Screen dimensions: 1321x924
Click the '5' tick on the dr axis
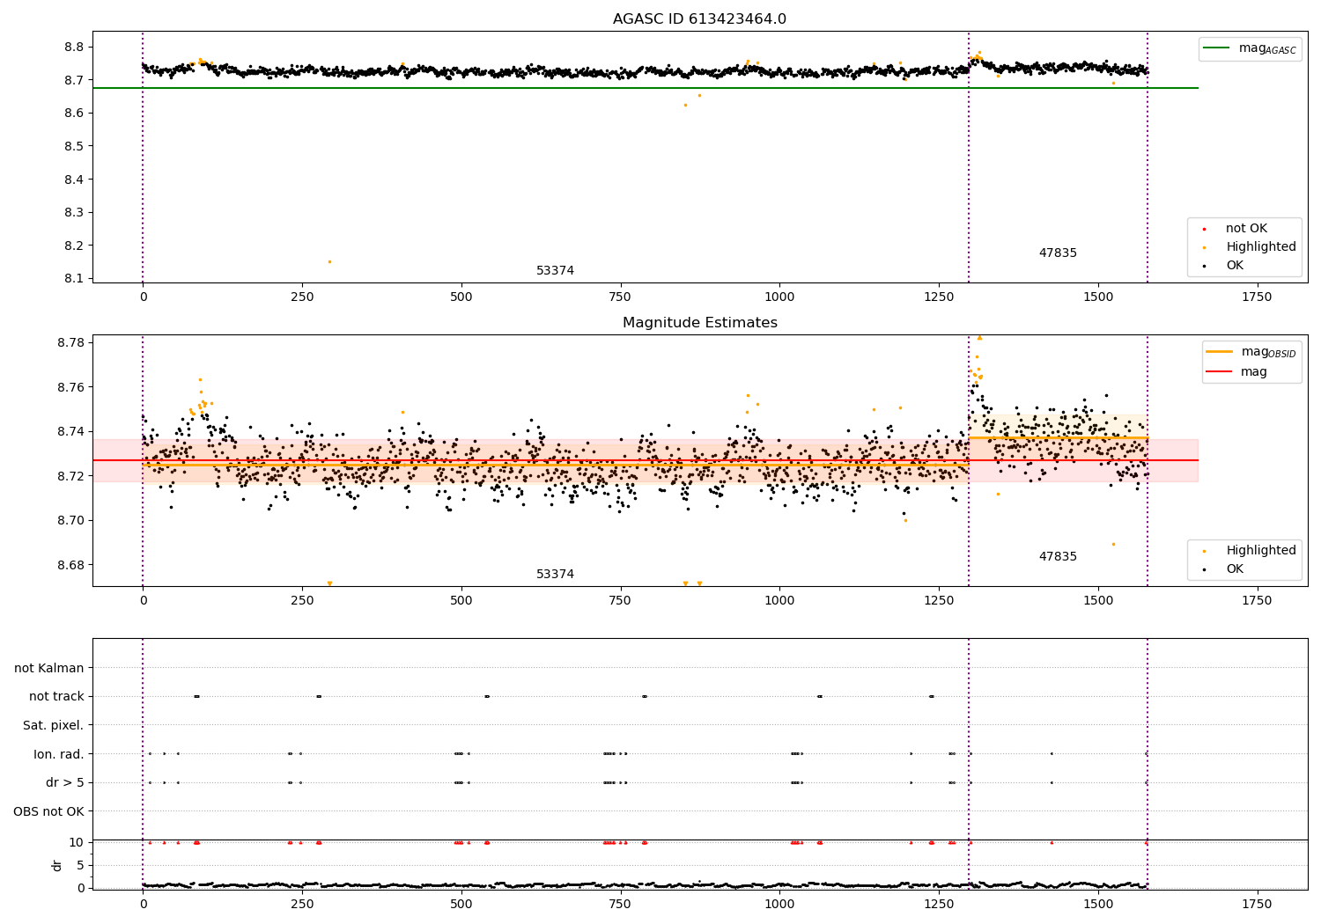click(81, 865)
